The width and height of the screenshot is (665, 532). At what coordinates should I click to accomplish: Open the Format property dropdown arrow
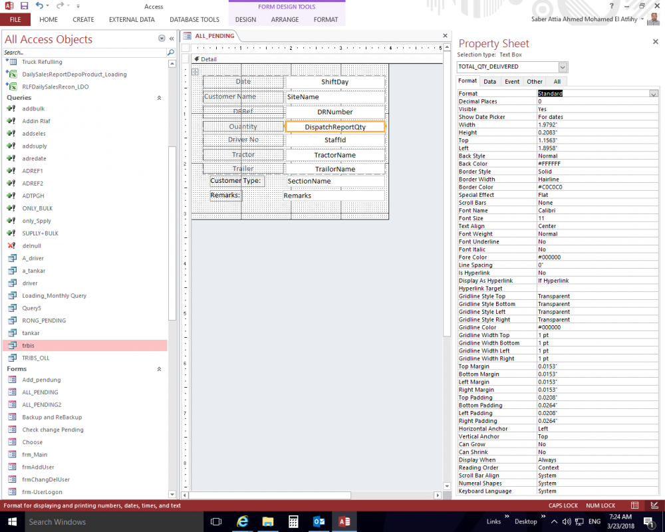pos(654,94)
